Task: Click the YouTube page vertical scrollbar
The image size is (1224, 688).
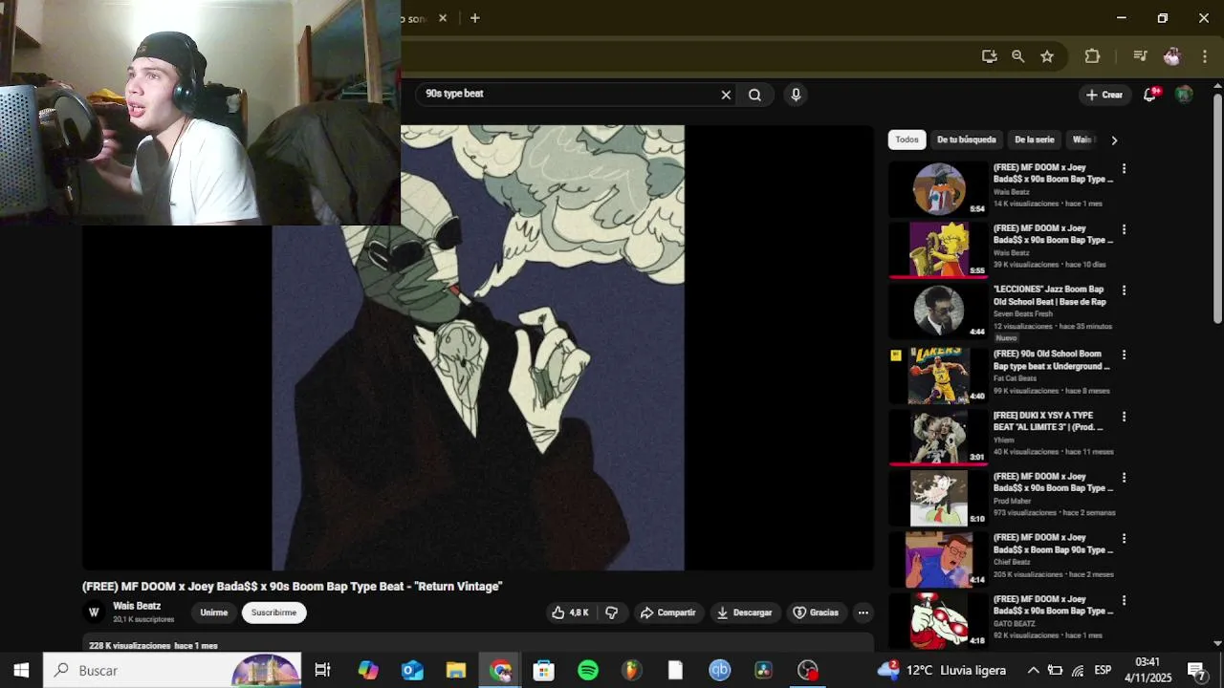Action: point(1217,208)
